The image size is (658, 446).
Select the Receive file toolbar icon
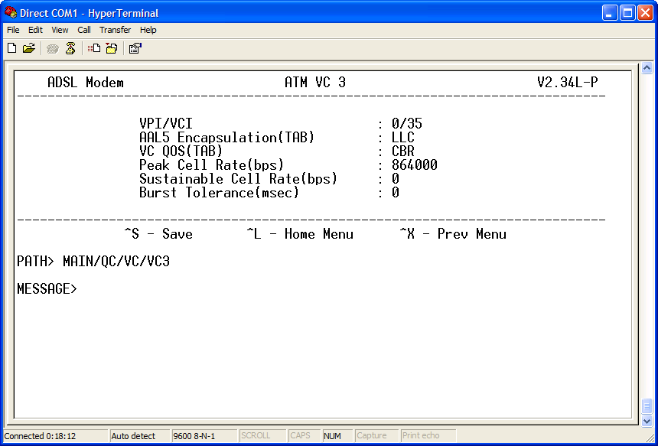[x=110, y=47]
